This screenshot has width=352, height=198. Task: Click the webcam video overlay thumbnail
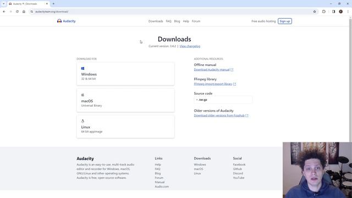(317, 170)
